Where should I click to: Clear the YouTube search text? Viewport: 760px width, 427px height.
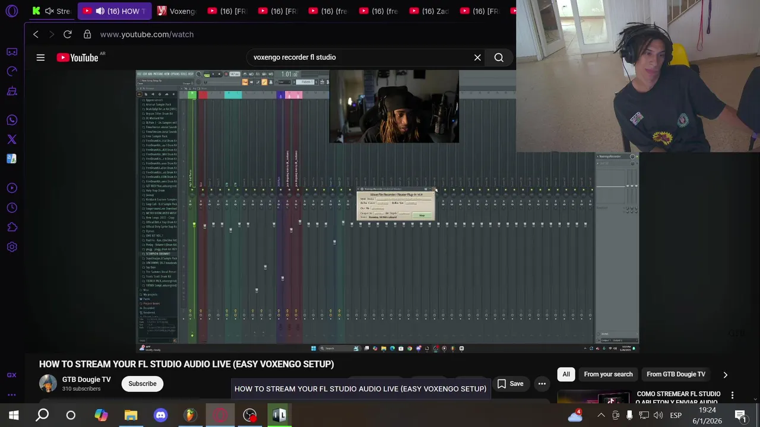[477, 58]
